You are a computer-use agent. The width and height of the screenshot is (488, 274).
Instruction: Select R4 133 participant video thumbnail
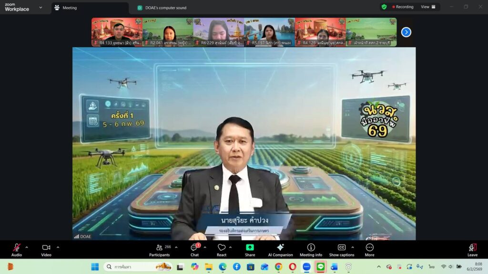(117, 32)
